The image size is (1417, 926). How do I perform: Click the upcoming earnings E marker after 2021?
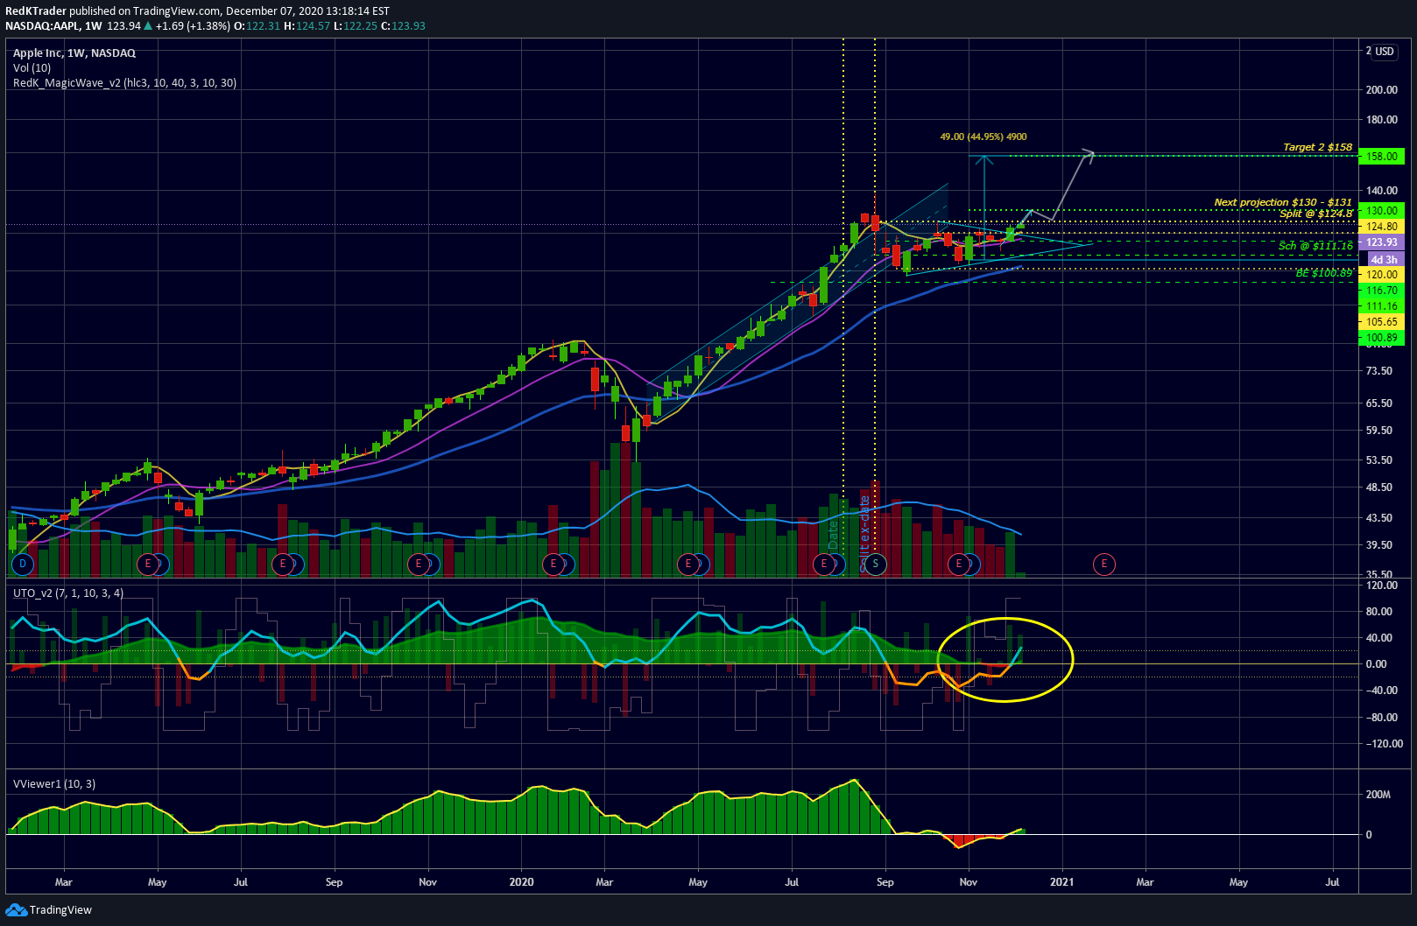click(1103, 565)
